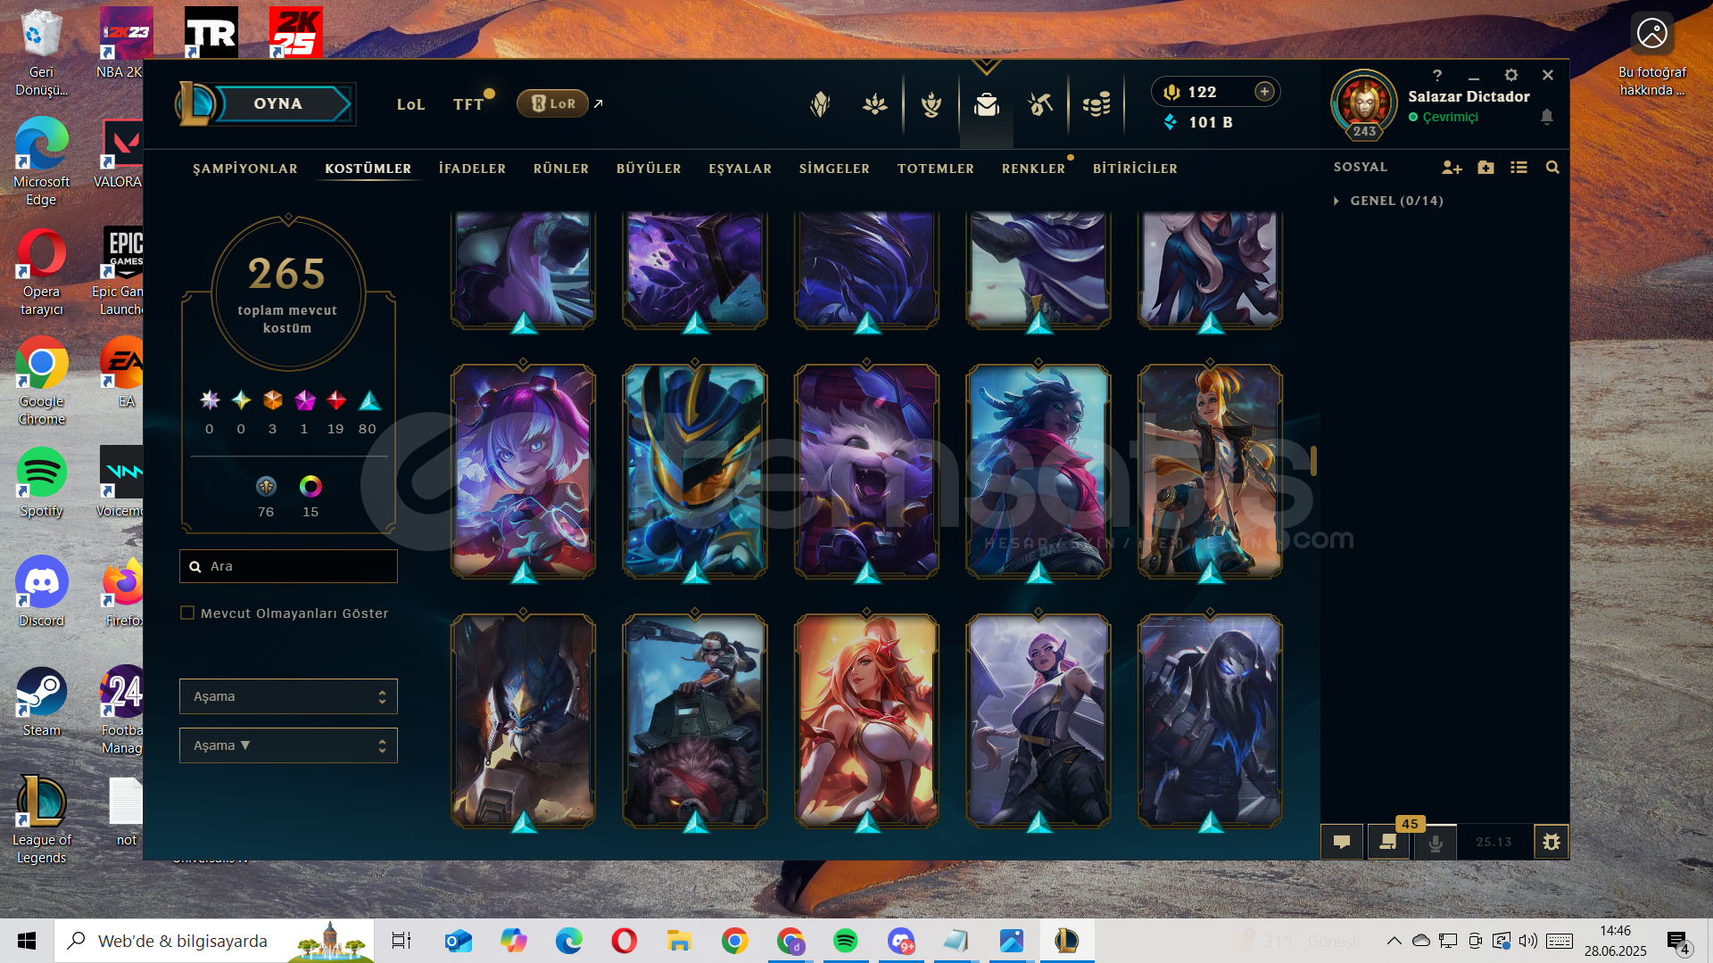Open the crystal-shaped icon in top navigation
1713x963 pixels.
click(820, 104)
